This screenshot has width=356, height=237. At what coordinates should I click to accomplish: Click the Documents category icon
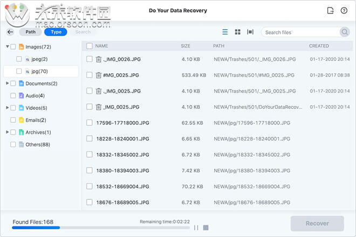coord(21,83)
